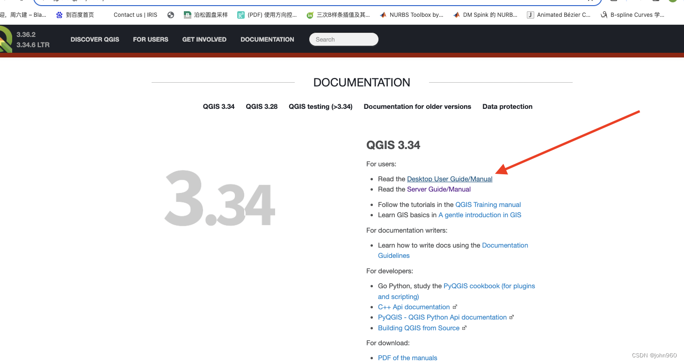Image resolution: width=684 pixels, height=363 pixels.
Task: Open the DISCOVER QGIS dropdown menu
Action: pos(95,39)
